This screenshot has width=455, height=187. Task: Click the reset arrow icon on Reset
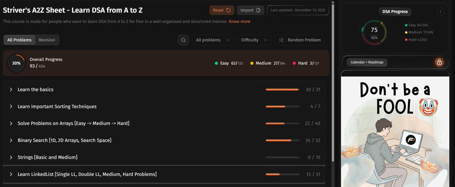(228, 10)
